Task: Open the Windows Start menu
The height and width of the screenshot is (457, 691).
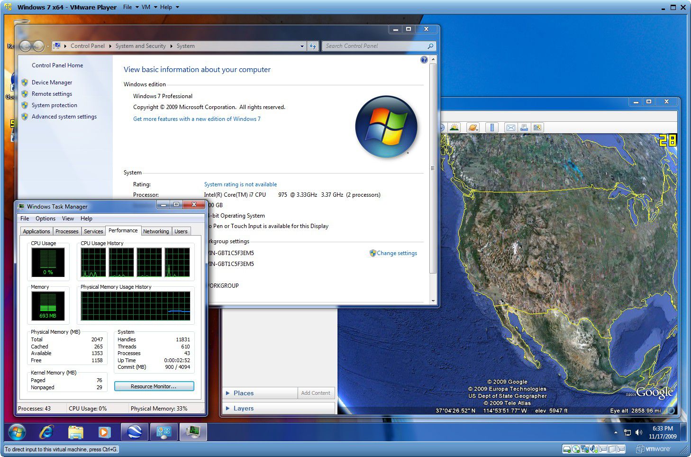Action: coord(17,432)
